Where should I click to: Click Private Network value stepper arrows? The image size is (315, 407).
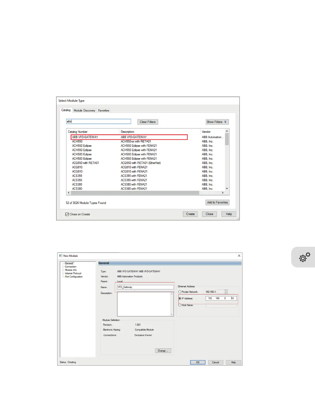[x=226, y=292]
